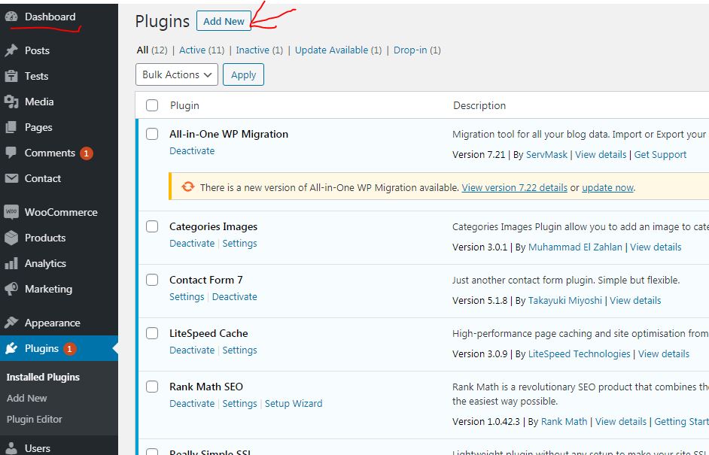Toggle the select-all plugins checkbox

(152, 105)
